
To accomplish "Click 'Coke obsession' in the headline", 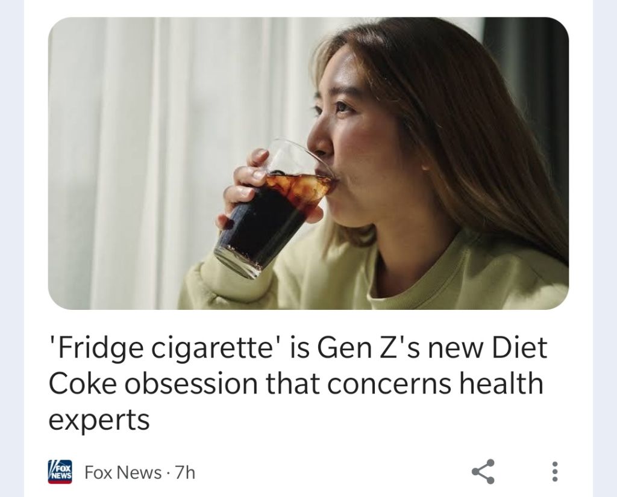I will click(154, 383).
